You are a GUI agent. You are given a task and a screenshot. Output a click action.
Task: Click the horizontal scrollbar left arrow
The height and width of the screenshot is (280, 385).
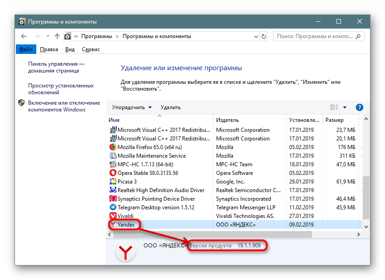(109, 234)
